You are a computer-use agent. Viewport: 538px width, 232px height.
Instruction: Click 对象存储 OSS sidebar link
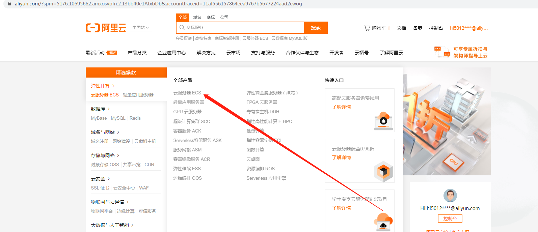(x=105, y=165)
